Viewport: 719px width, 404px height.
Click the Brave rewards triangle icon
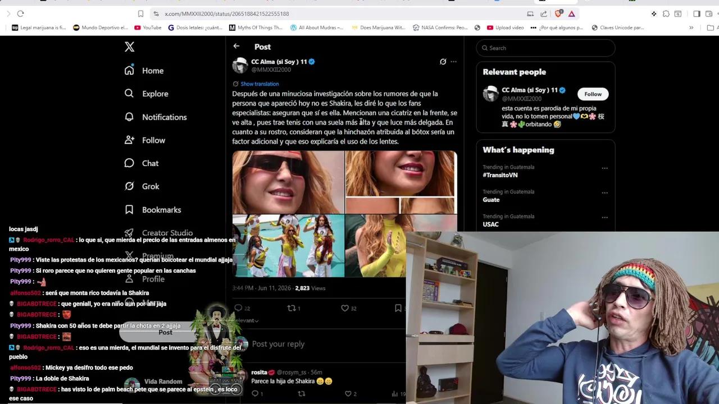[571, 13]
